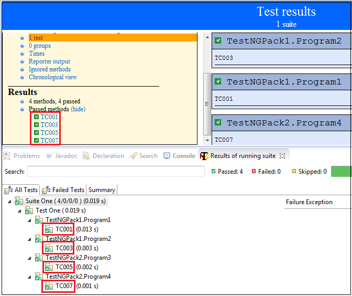Collapse the TestNGPack2.Program4 node

coord(29,277)
